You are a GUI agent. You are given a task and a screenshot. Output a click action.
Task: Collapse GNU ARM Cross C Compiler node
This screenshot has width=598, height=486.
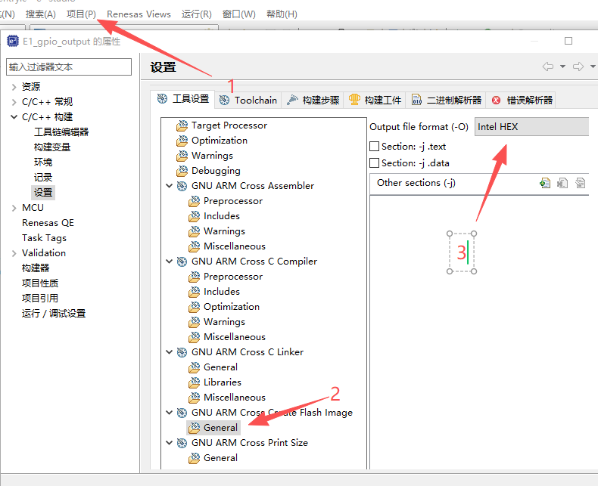coord(170,262)
